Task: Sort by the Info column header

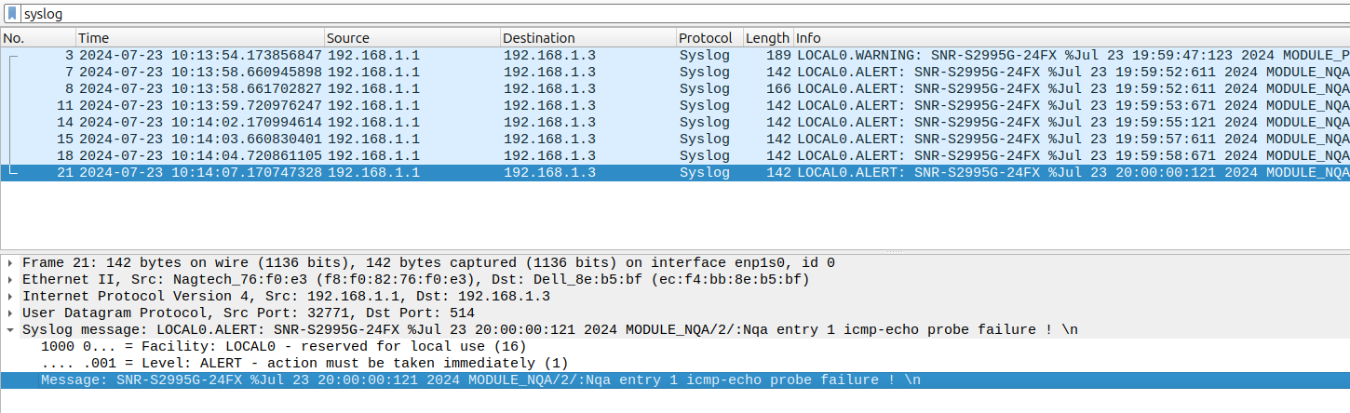Action: click(1072, 38)
